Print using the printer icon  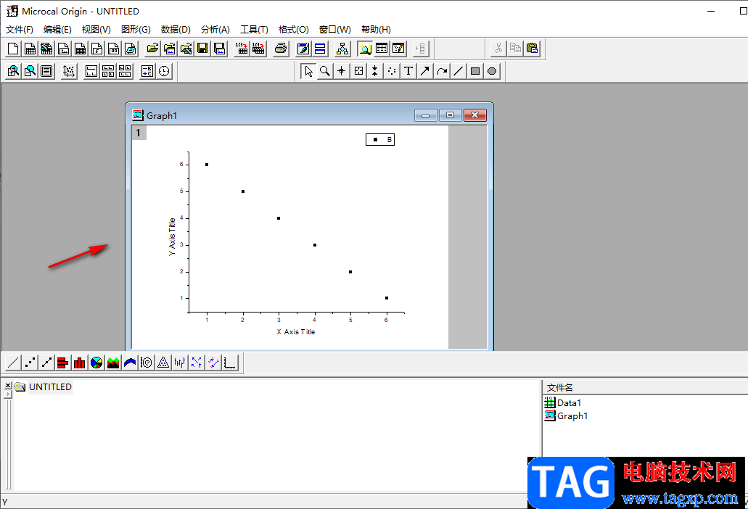pos(281,49)
